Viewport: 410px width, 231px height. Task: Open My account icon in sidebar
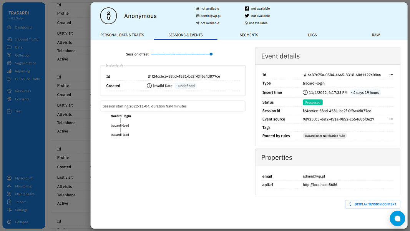tap(9, 178)
